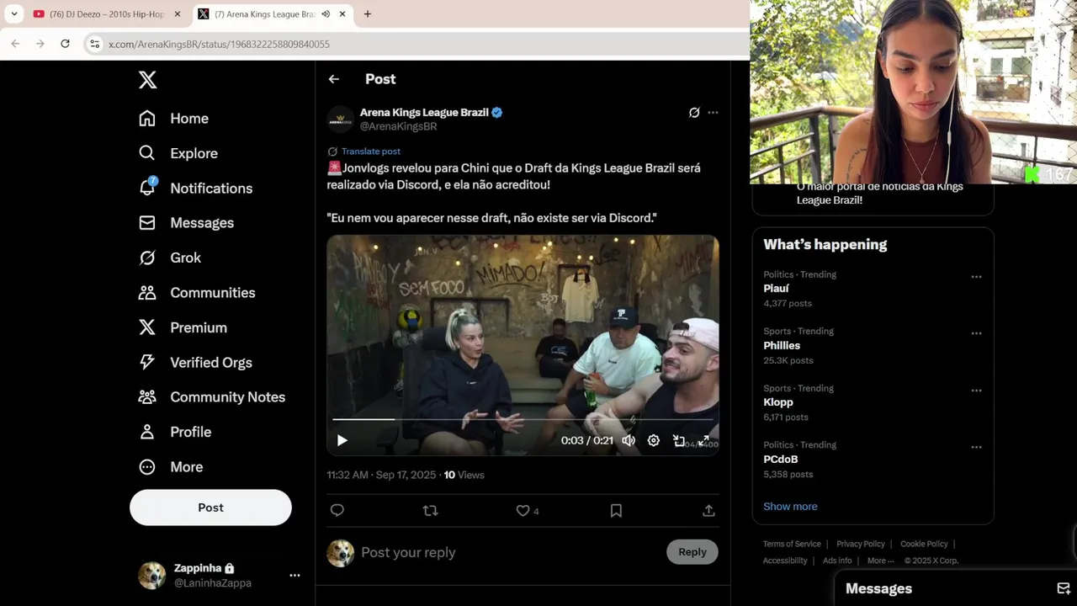Bookmark this post
Image resolution: width=1077 pixels, height=606 pixels.
616,511
